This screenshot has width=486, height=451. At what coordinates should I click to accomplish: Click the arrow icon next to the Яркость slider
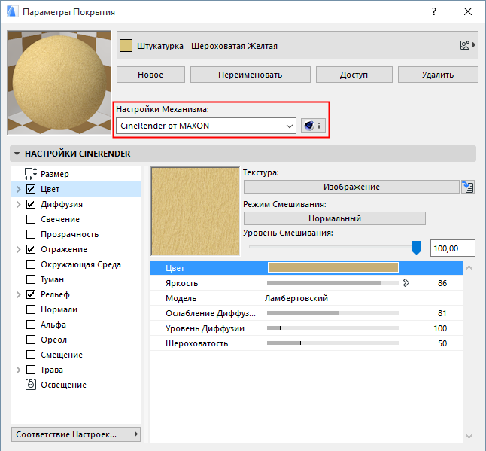pyautogui.click(x=406, y=283)
